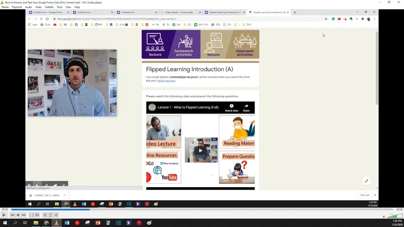Toggle the VLC playlist view
The height and width of the screenshot is (227, 404).
[x=45, y=215]
